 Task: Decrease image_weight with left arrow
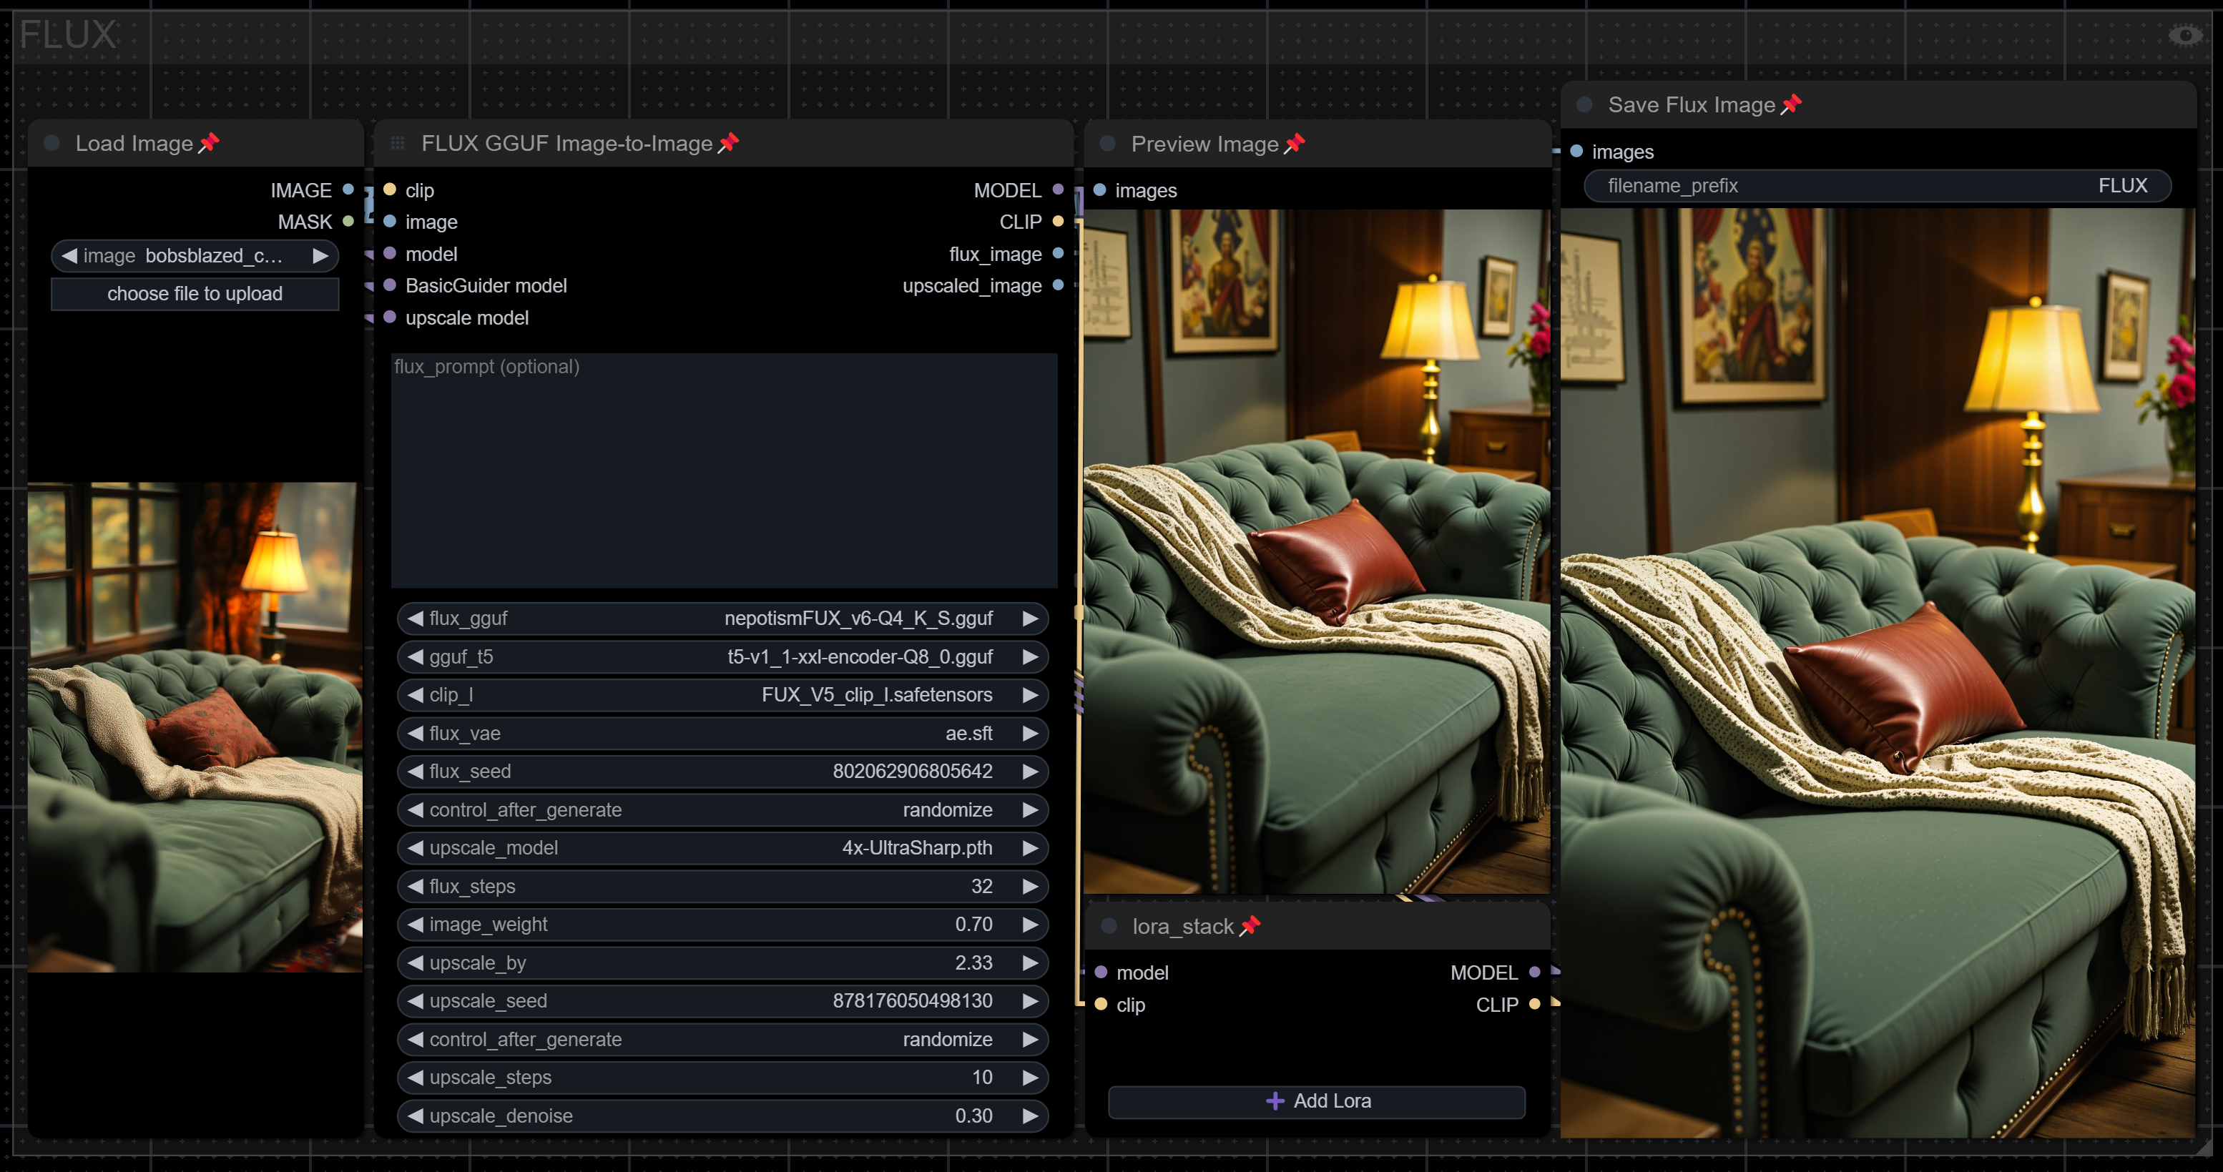coord(415,925)
